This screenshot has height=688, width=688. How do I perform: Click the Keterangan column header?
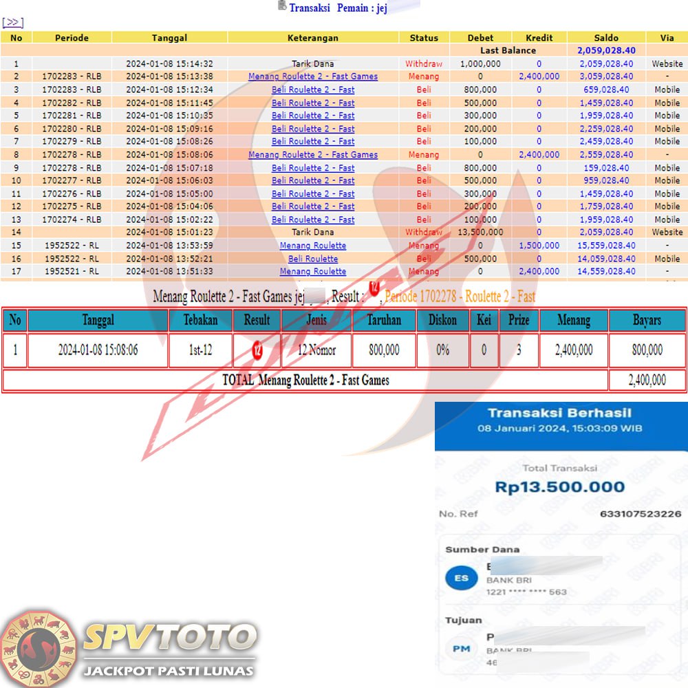click(313, 38)
